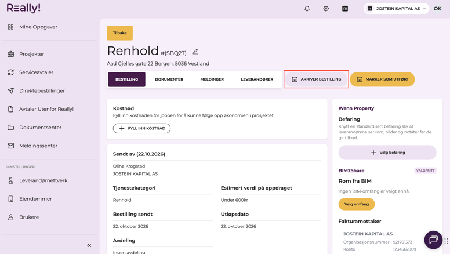This screenshot has height=254, width=450.
Task: Click order ID #(SBQ2T)
Action: (173, 53)
